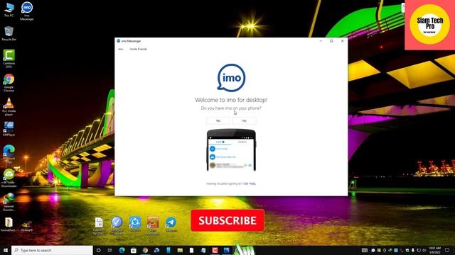Open the SHAREit desktop shortcut
The height and width of the screenshot is (255, 455).
(135, 224)
